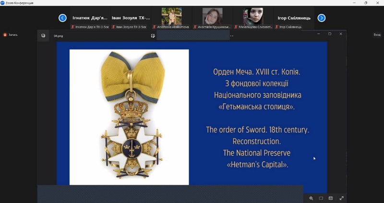Select Іван Зозуля ТХ participant tile
384x203 pixels.
point(131,18)
